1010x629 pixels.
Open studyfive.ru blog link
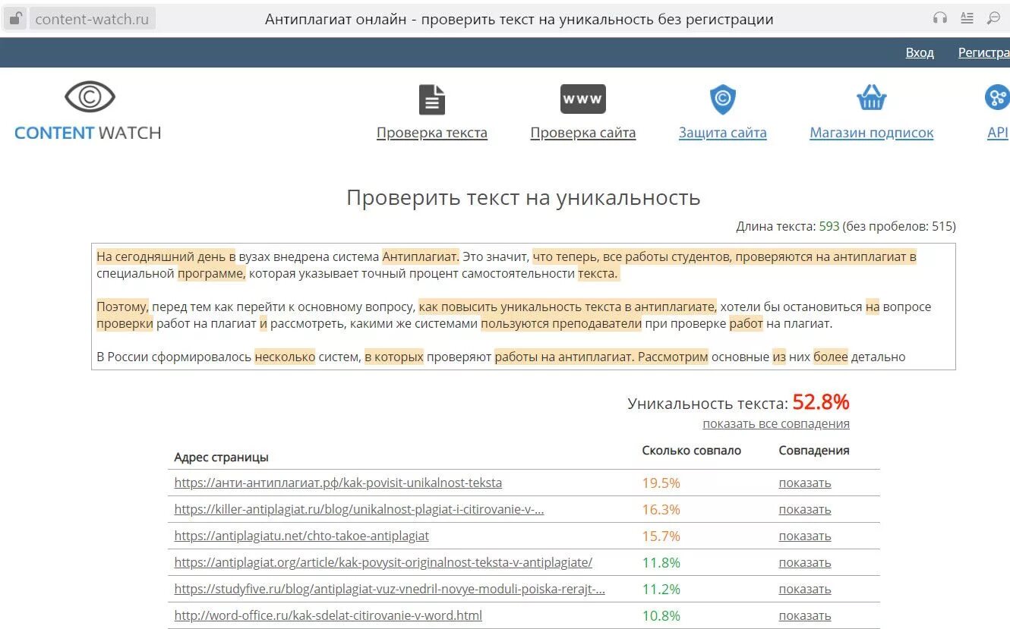point(390,589)
